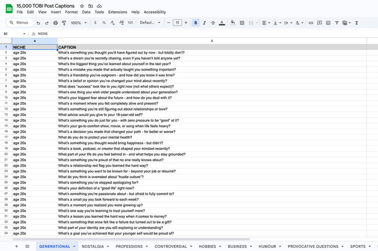Toggle Strikethrough formatting
Screen dimensions: 378x251
pyautogui.click(x=213, y=23)
